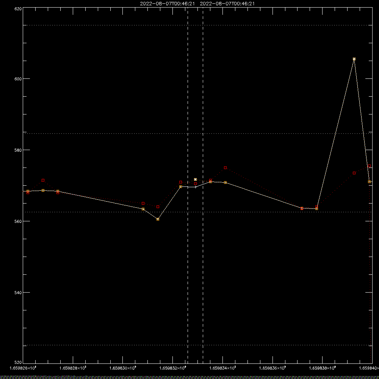
Task: Click the red data point below the orange peak
Action: [354, 173]
